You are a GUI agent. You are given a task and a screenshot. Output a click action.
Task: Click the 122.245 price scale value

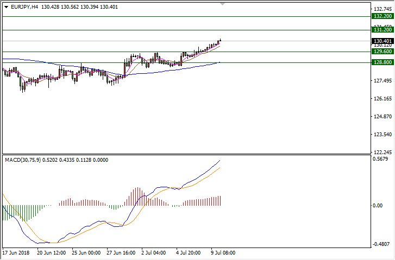coord(383,153)
